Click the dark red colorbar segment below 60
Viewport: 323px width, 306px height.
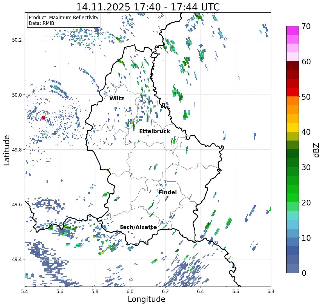click(293, 66)
